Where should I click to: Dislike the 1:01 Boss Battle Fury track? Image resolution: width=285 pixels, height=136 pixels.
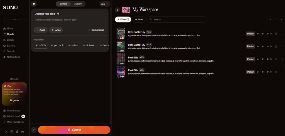click(x=262, y=47)
